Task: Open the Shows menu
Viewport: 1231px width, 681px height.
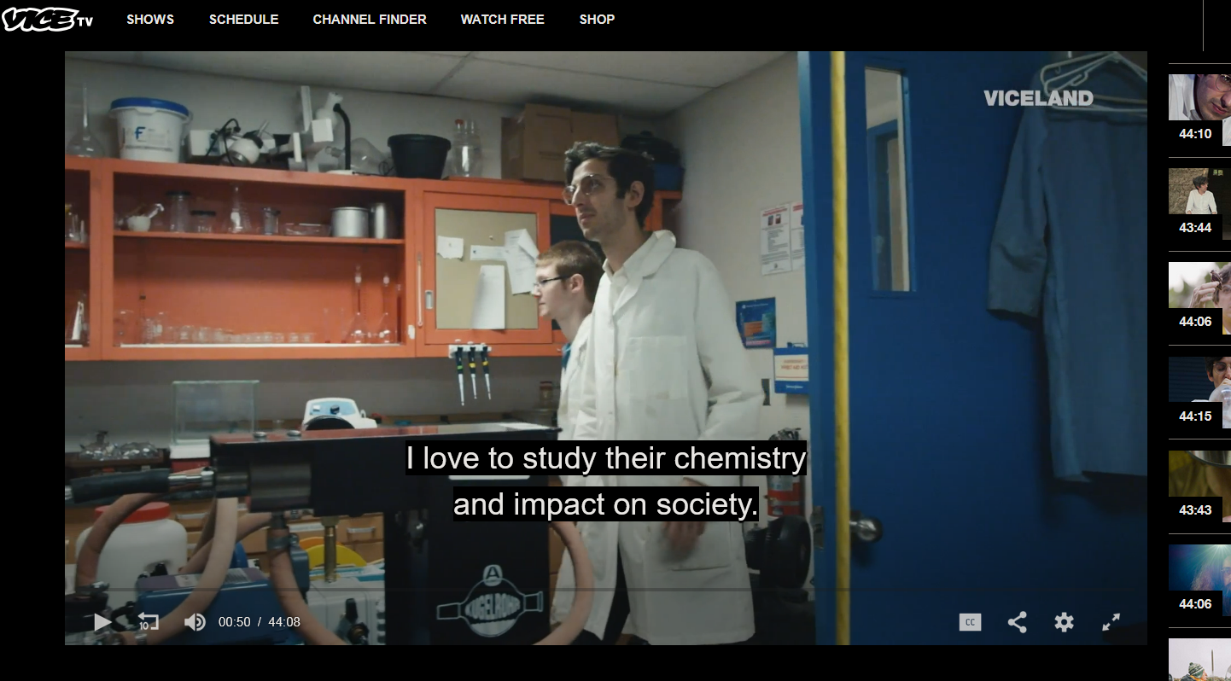Action: coord(150,19)
